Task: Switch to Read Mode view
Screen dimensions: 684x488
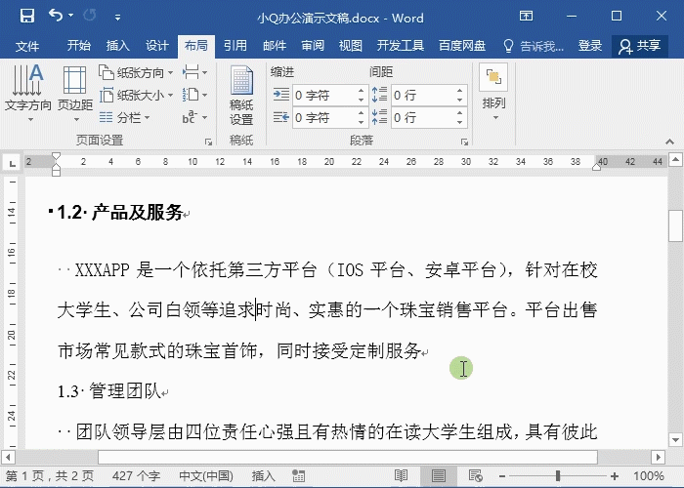Action: click(x=401, y=476)
